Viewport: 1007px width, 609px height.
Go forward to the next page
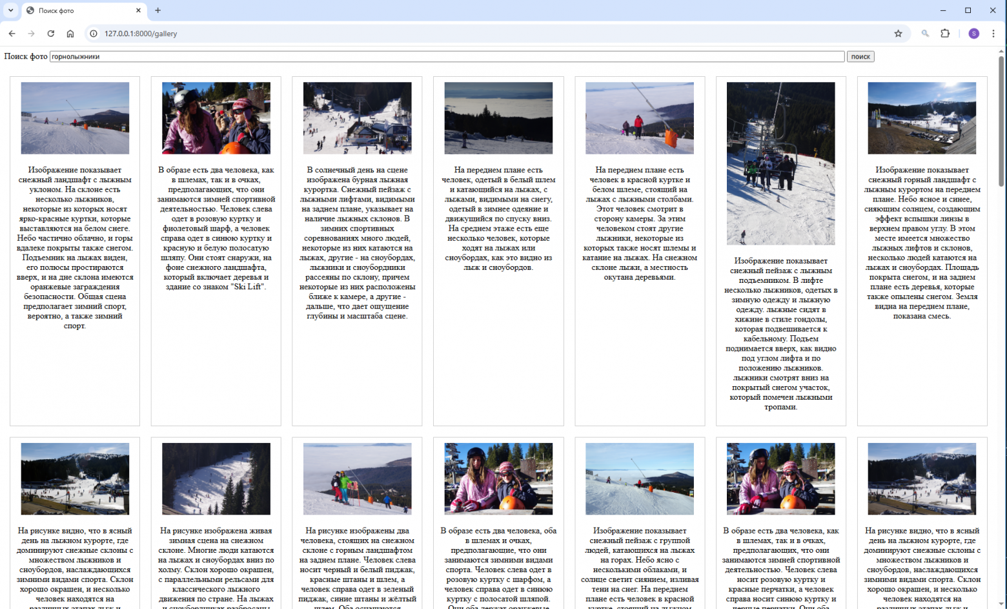tap(31, 34)
